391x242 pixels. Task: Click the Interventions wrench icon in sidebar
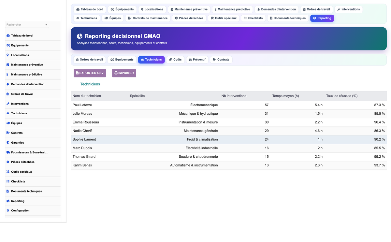[x=8, y=104]
